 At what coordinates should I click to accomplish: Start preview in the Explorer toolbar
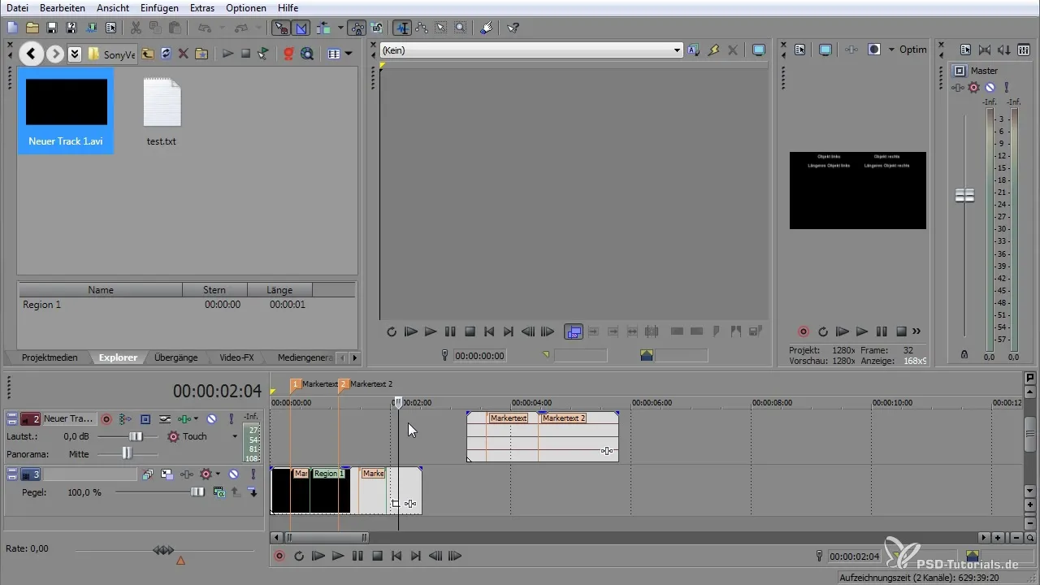point(227,54)
